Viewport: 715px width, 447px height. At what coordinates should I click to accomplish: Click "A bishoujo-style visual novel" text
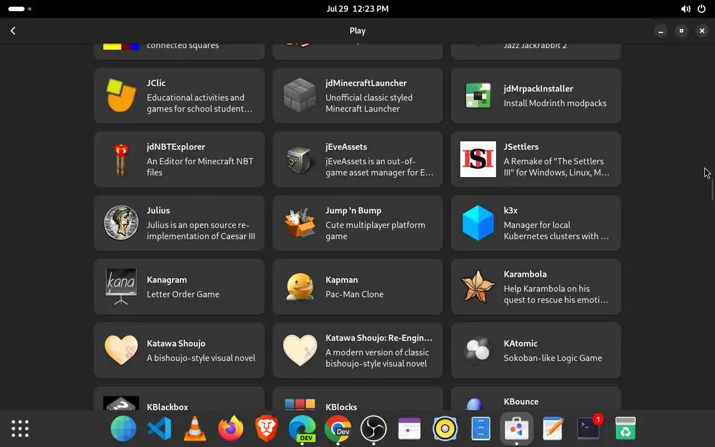coord(201,358)
